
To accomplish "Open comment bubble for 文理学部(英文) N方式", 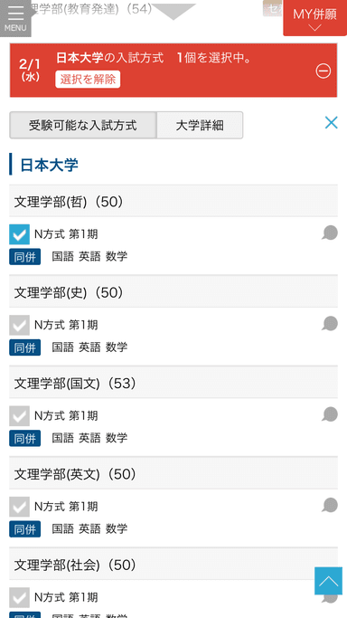I will (x=330, y=505).
